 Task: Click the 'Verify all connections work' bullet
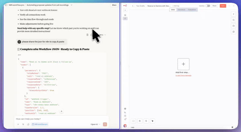click(x=33, y=15)
